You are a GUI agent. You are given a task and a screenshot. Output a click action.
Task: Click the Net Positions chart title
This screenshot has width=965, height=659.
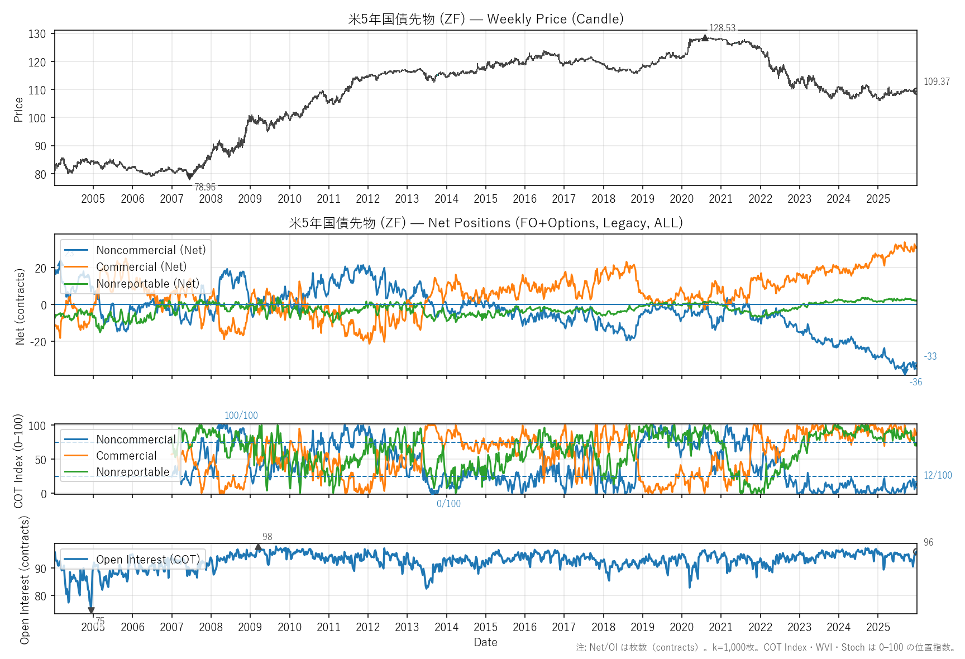[x=485, y=223]
